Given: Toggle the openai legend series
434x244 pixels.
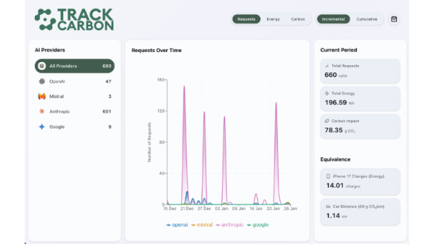Looking at the screenshot, I should [x=177, y=225].
